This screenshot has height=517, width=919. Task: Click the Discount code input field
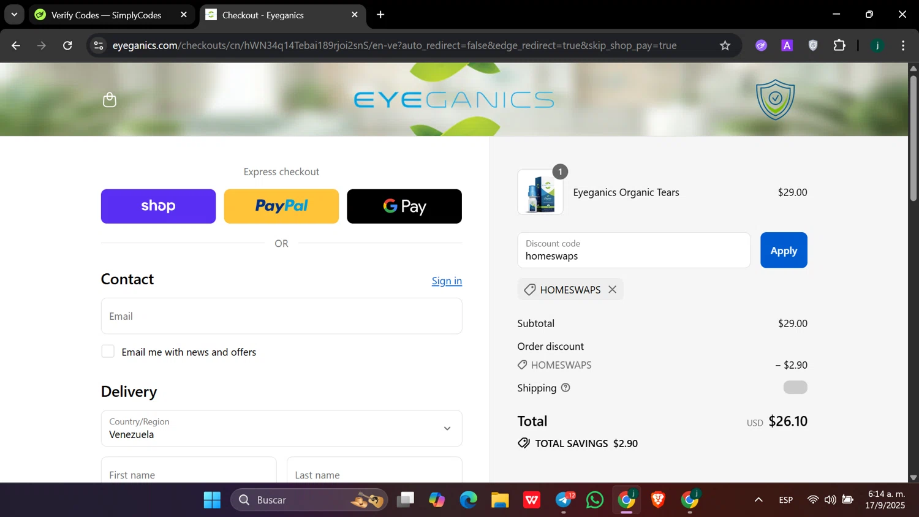[633, 250]
